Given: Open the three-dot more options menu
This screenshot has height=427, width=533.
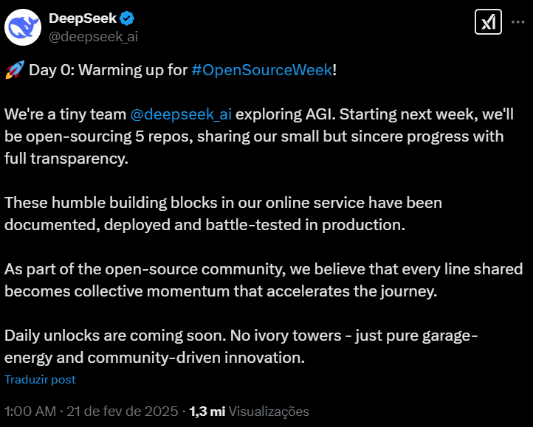Looking at the screenshot, I should 516,23.
